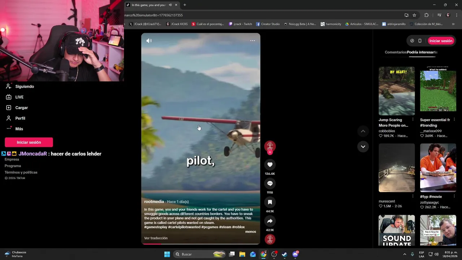The width and height of the screenshot is (462, 260).
Task: Open the 'Jump Scaring More People' video thumbnail
Action: 397,91
